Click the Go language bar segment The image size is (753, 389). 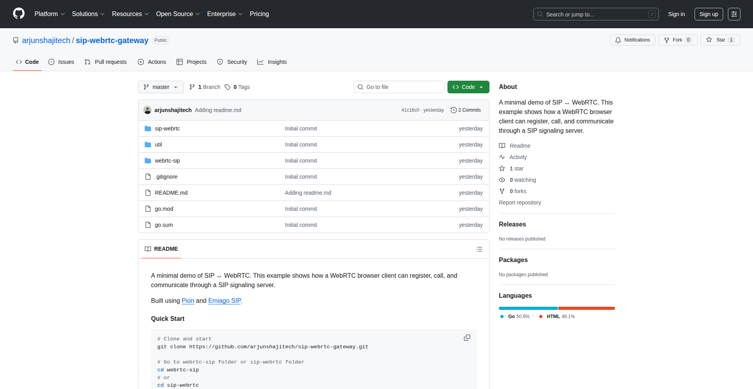(528, 308)
